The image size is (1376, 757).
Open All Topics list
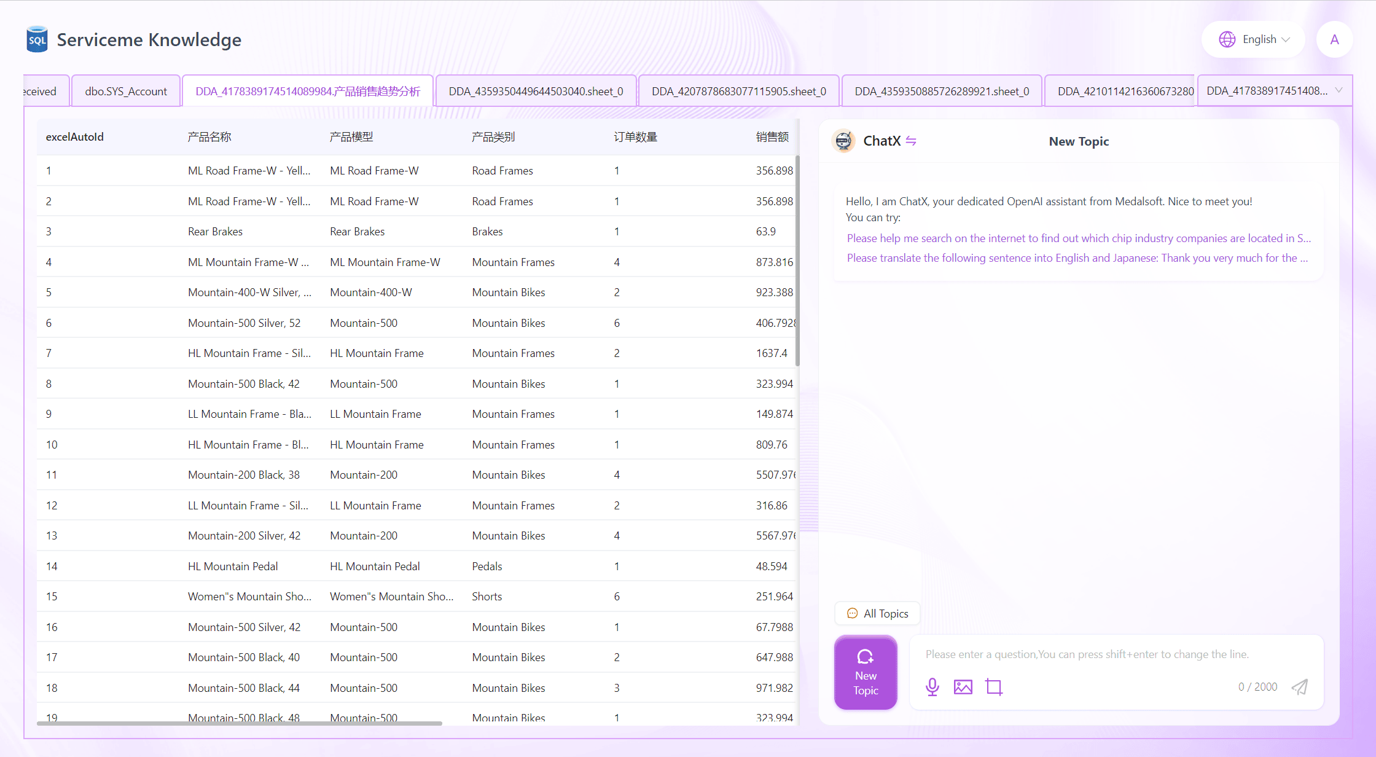coord(877,613)
